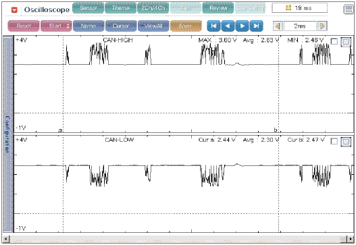Jump to last waveform frame
This screenshot has height=245, width=356.
click(x=256, y=26)
